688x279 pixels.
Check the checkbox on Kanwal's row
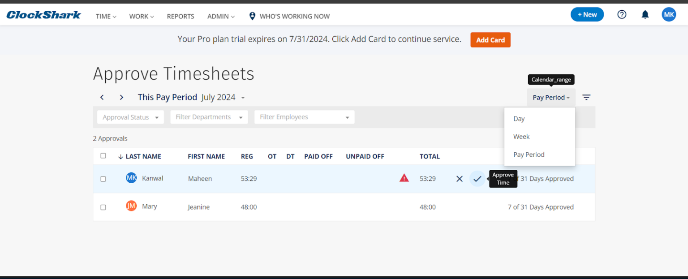103,178
